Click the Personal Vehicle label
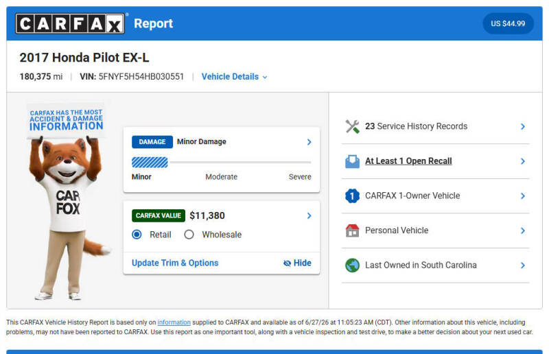Screen dimensions: 549x354 click(x=397, y=231)
